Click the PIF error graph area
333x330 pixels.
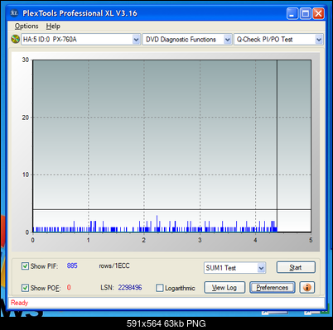point(172,146)
